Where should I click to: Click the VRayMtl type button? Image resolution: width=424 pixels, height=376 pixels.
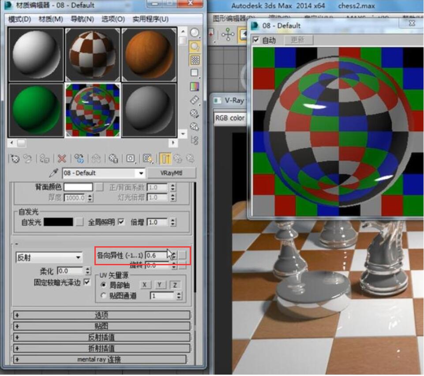tap(172, 173)
